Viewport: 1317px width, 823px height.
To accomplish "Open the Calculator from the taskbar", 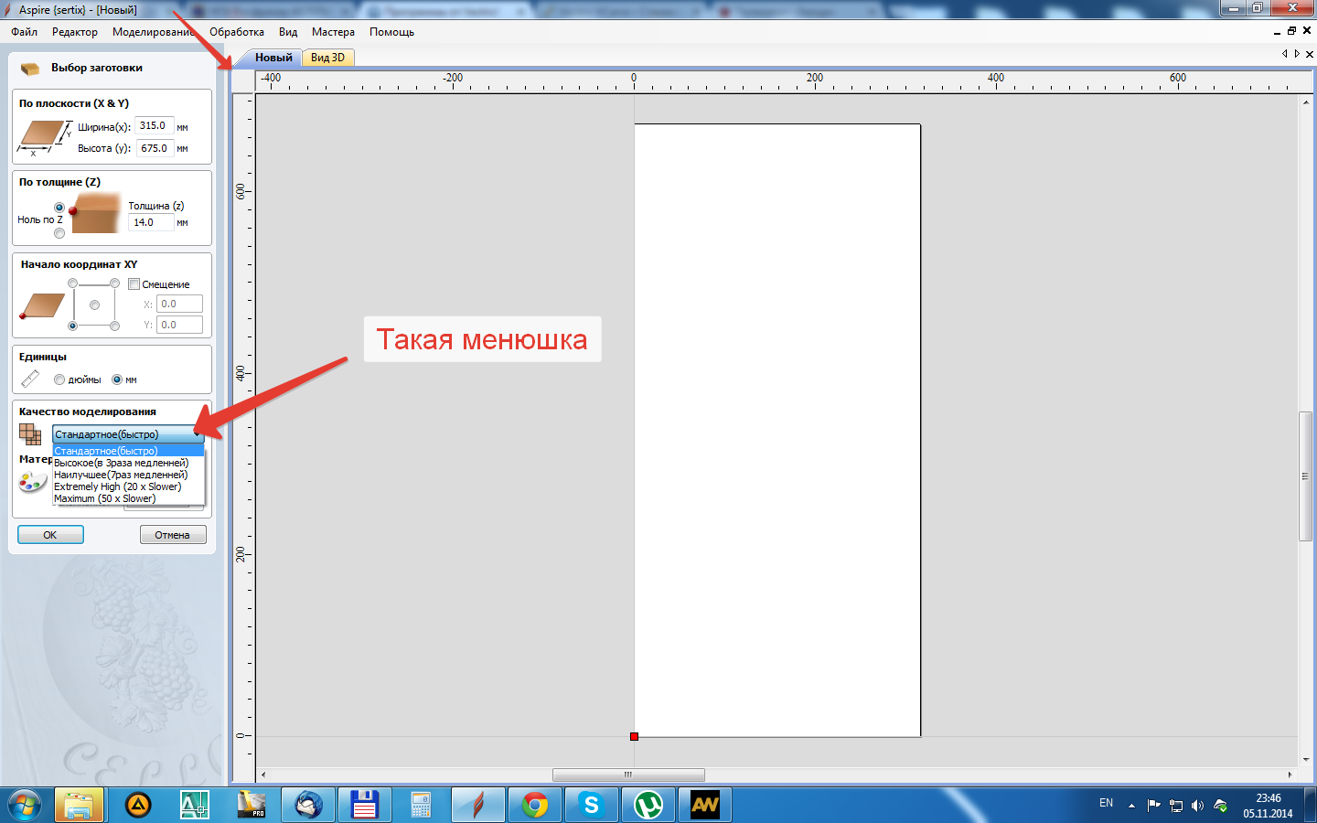I will 421,805.
